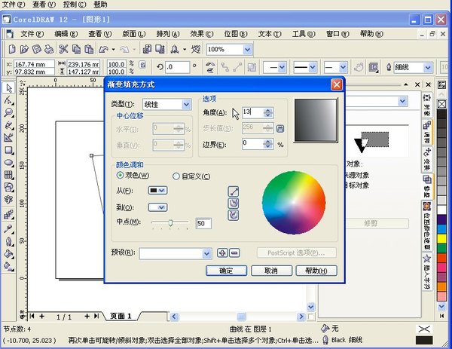Click the step length lock icon
This screenshot has height=349, width=452.
click(x=280, y=128)
